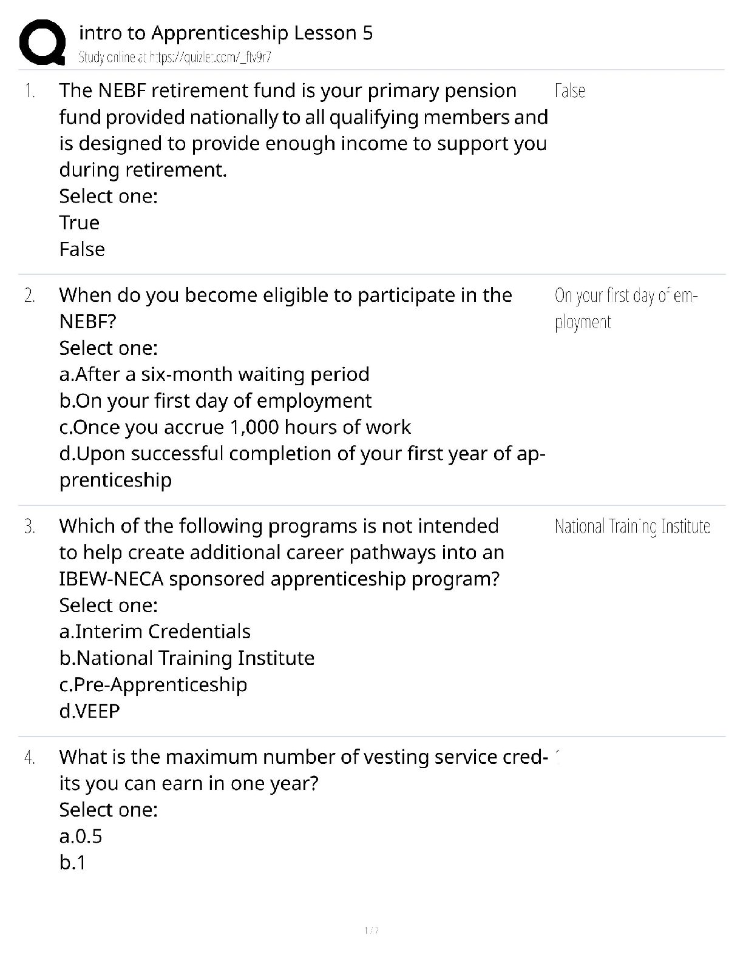Screen dimensions: 743x961
Task: Select option 'a. Interim Credentials'
Action: tap(155, 632)
